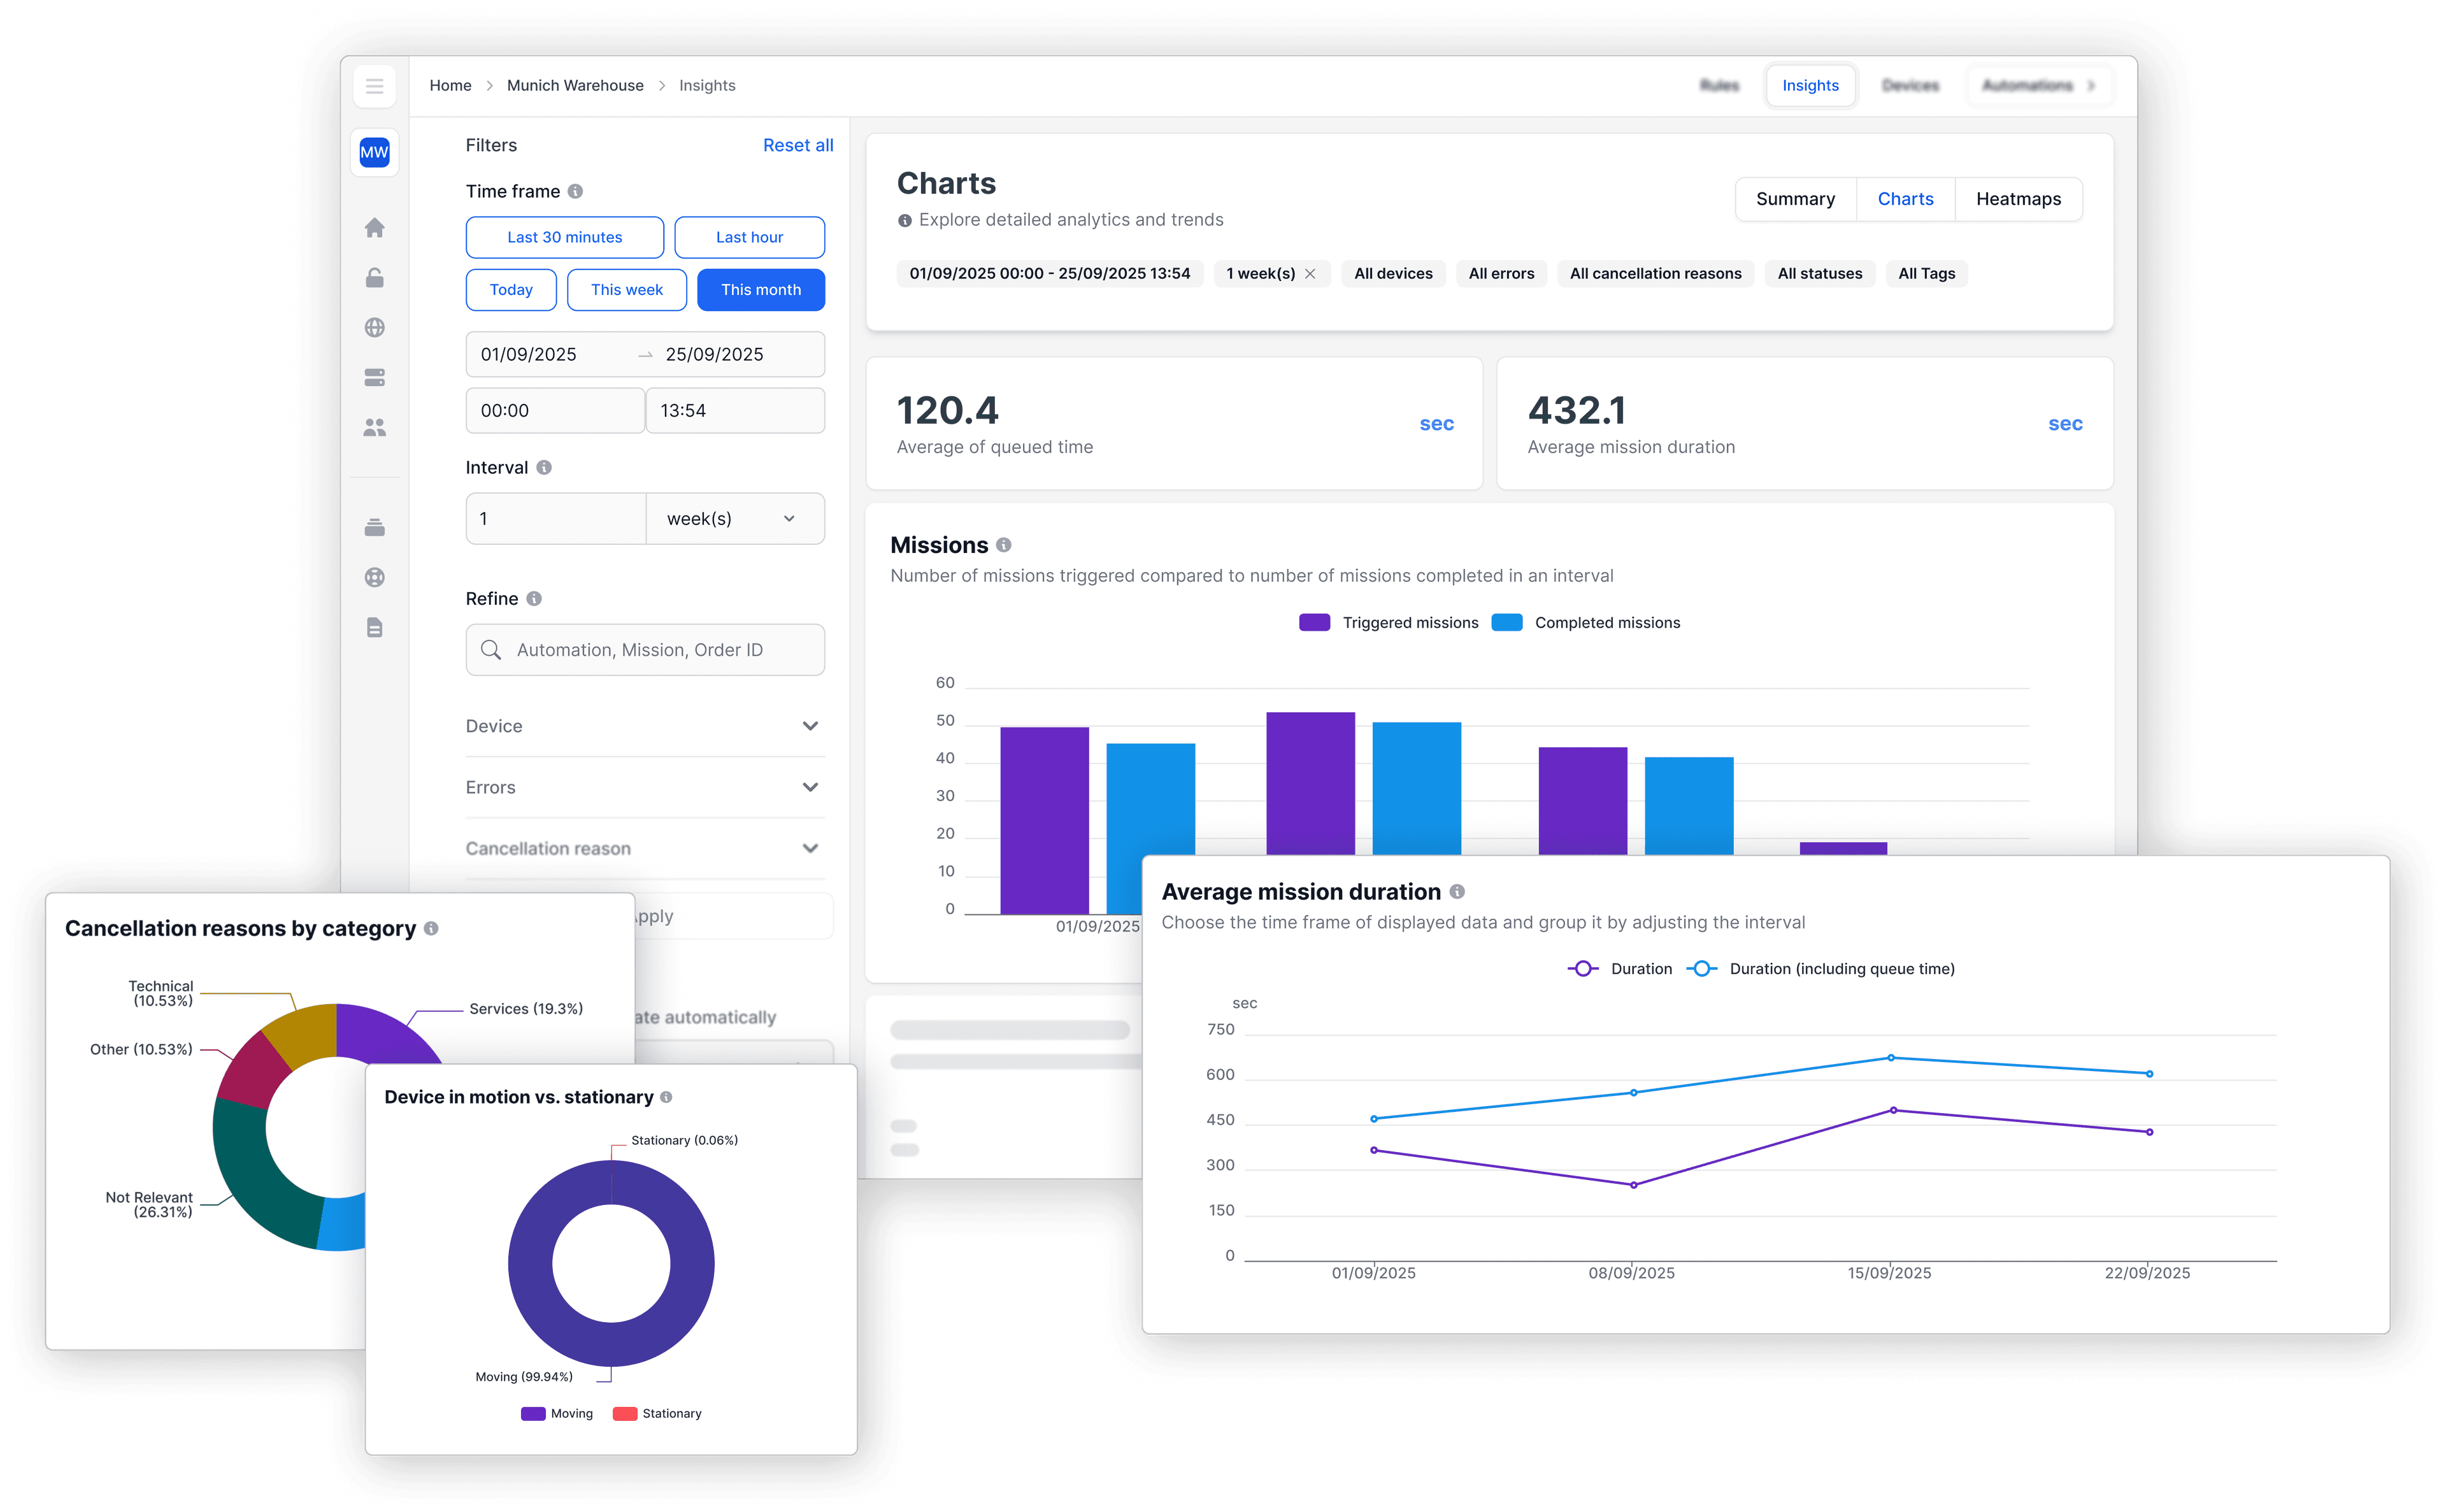Image resolution: width=2446 pixels, height=1512 pixels.
Task: Switch to the Heatmaps view tab
Action: point(2018,199)
